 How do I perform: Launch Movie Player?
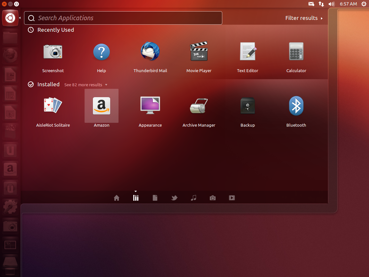(x=199, y=51)
